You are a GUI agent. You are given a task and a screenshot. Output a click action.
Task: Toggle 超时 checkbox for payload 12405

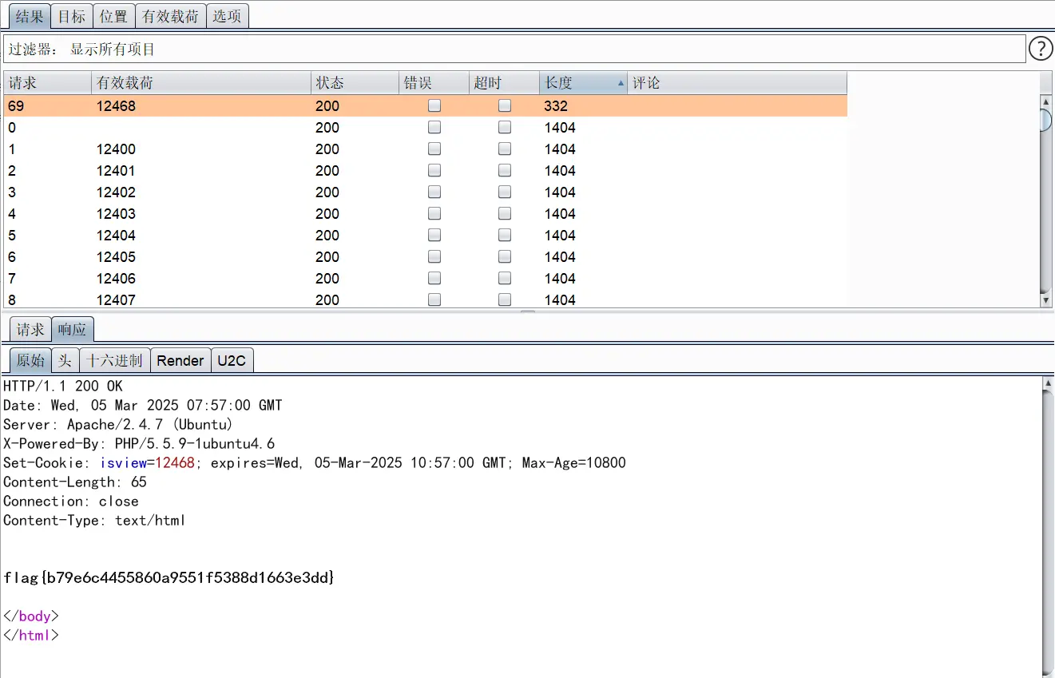click(x=505, y=257)
